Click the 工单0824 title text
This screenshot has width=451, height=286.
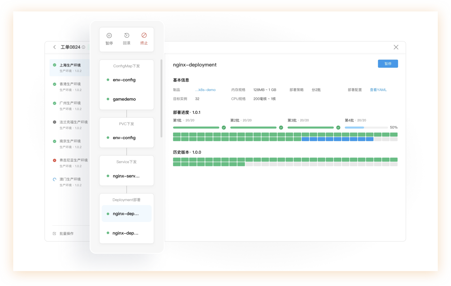click(70, 47)
